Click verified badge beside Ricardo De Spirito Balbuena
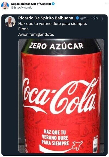 coord(77,18)
